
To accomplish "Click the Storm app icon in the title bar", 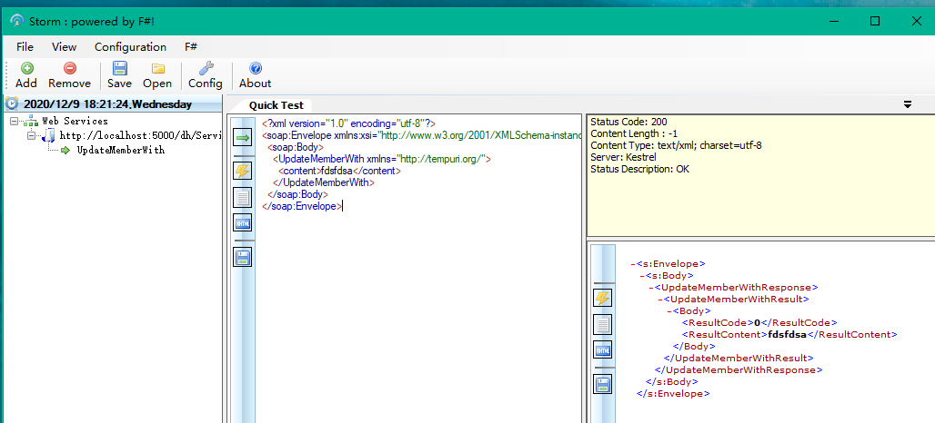I will coord(17,21).
